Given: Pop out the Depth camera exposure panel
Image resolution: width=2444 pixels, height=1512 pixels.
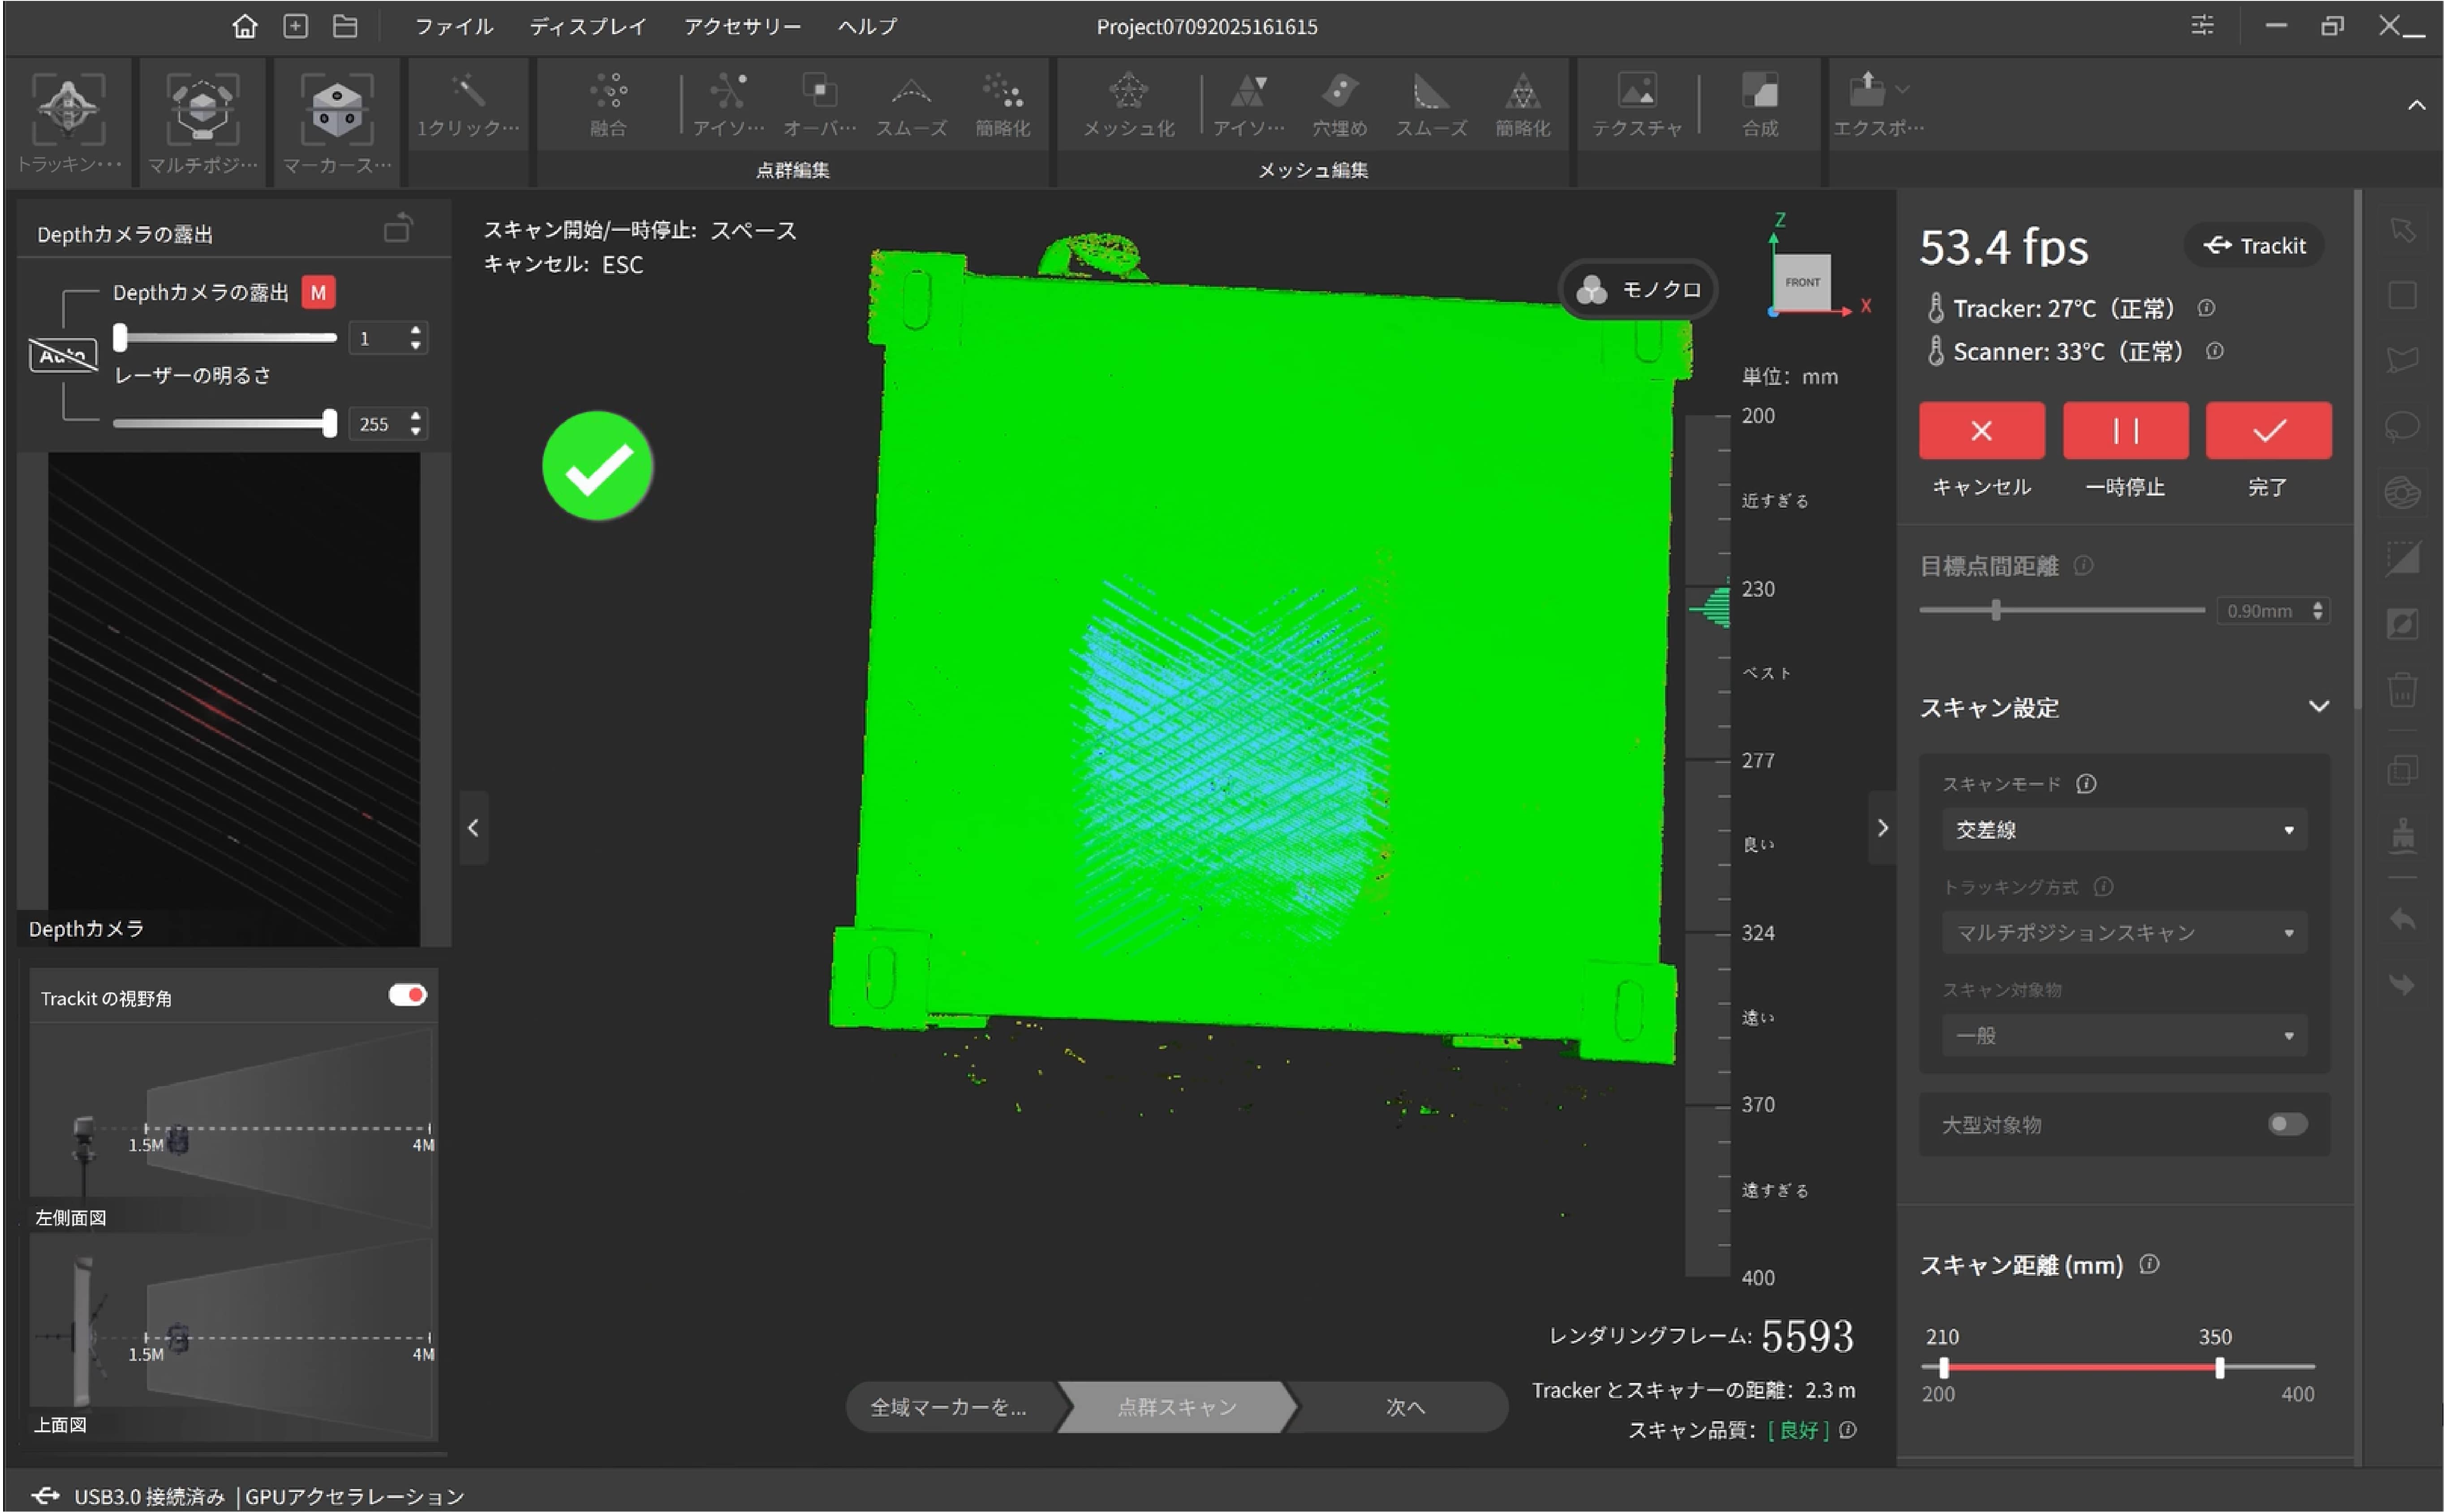Looking at the screenshot, I should (398, 229).
